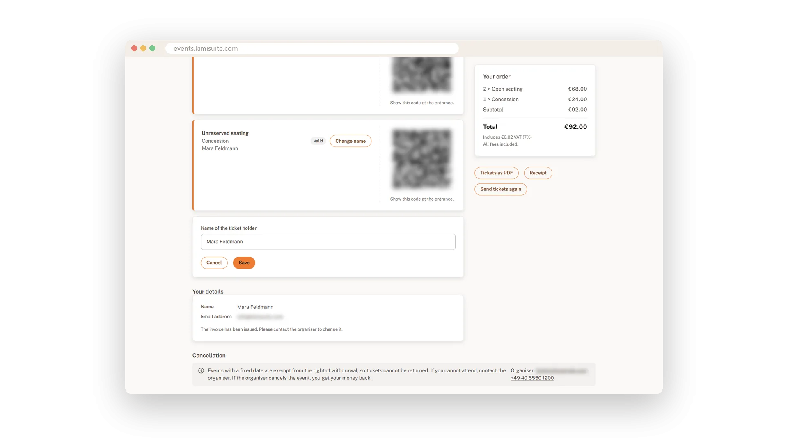The width and height of the screenshot is (788, 443).
Task: Open the Receipt
Action: click(x=538, y=173)
